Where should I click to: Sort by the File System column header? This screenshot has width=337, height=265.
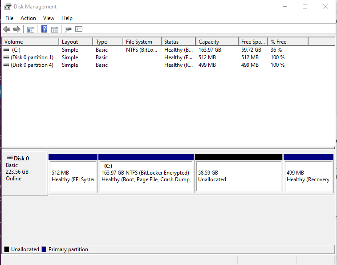[x=142, y=42]
